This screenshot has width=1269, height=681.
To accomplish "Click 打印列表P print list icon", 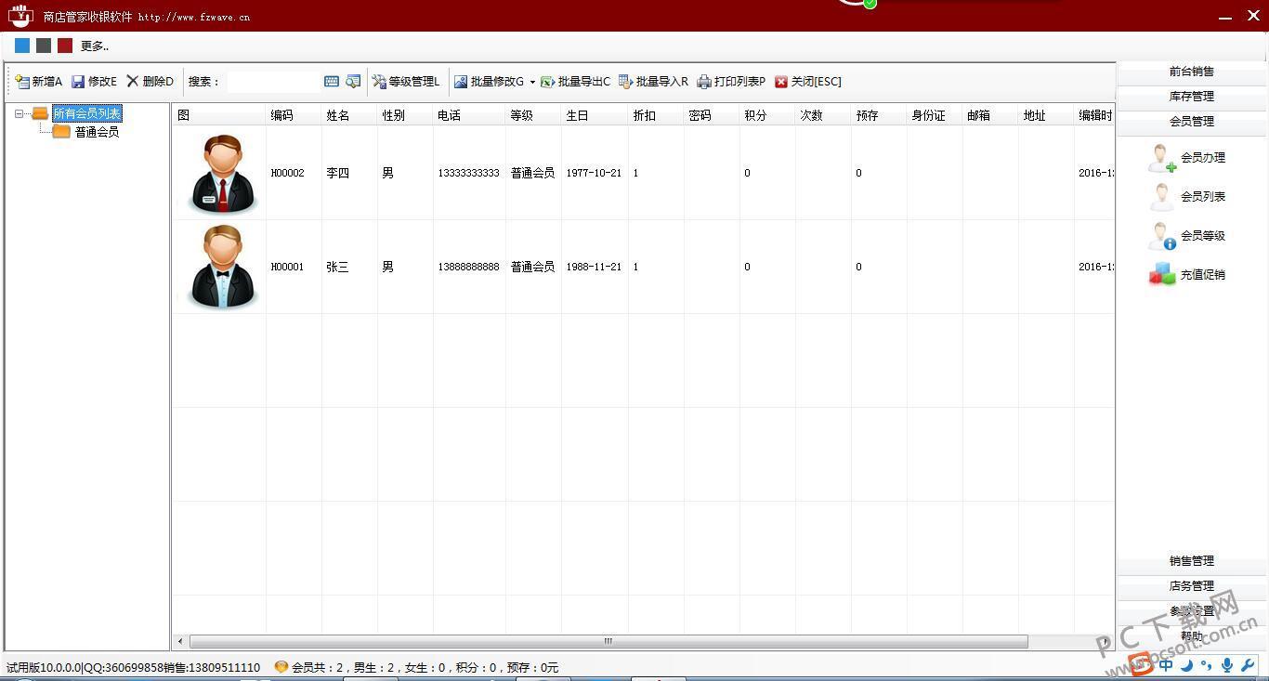I will tap(704, 82).
